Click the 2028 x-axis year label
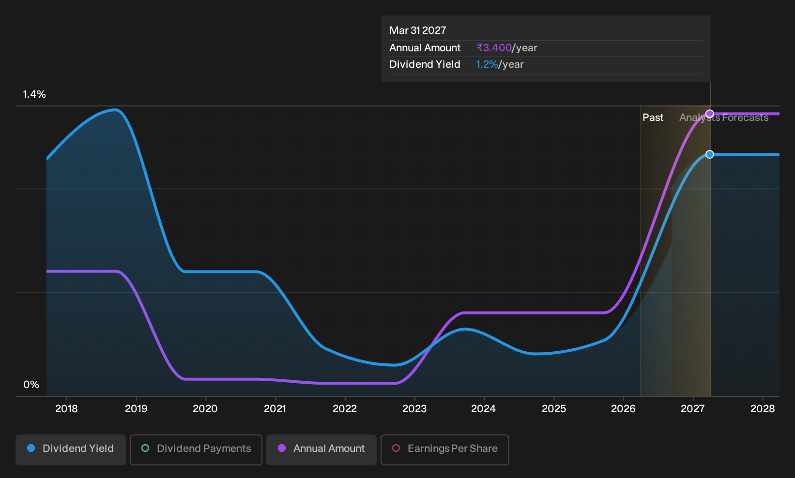The width and height of the screenshot is (795, 478). click(x=763, y=409)
